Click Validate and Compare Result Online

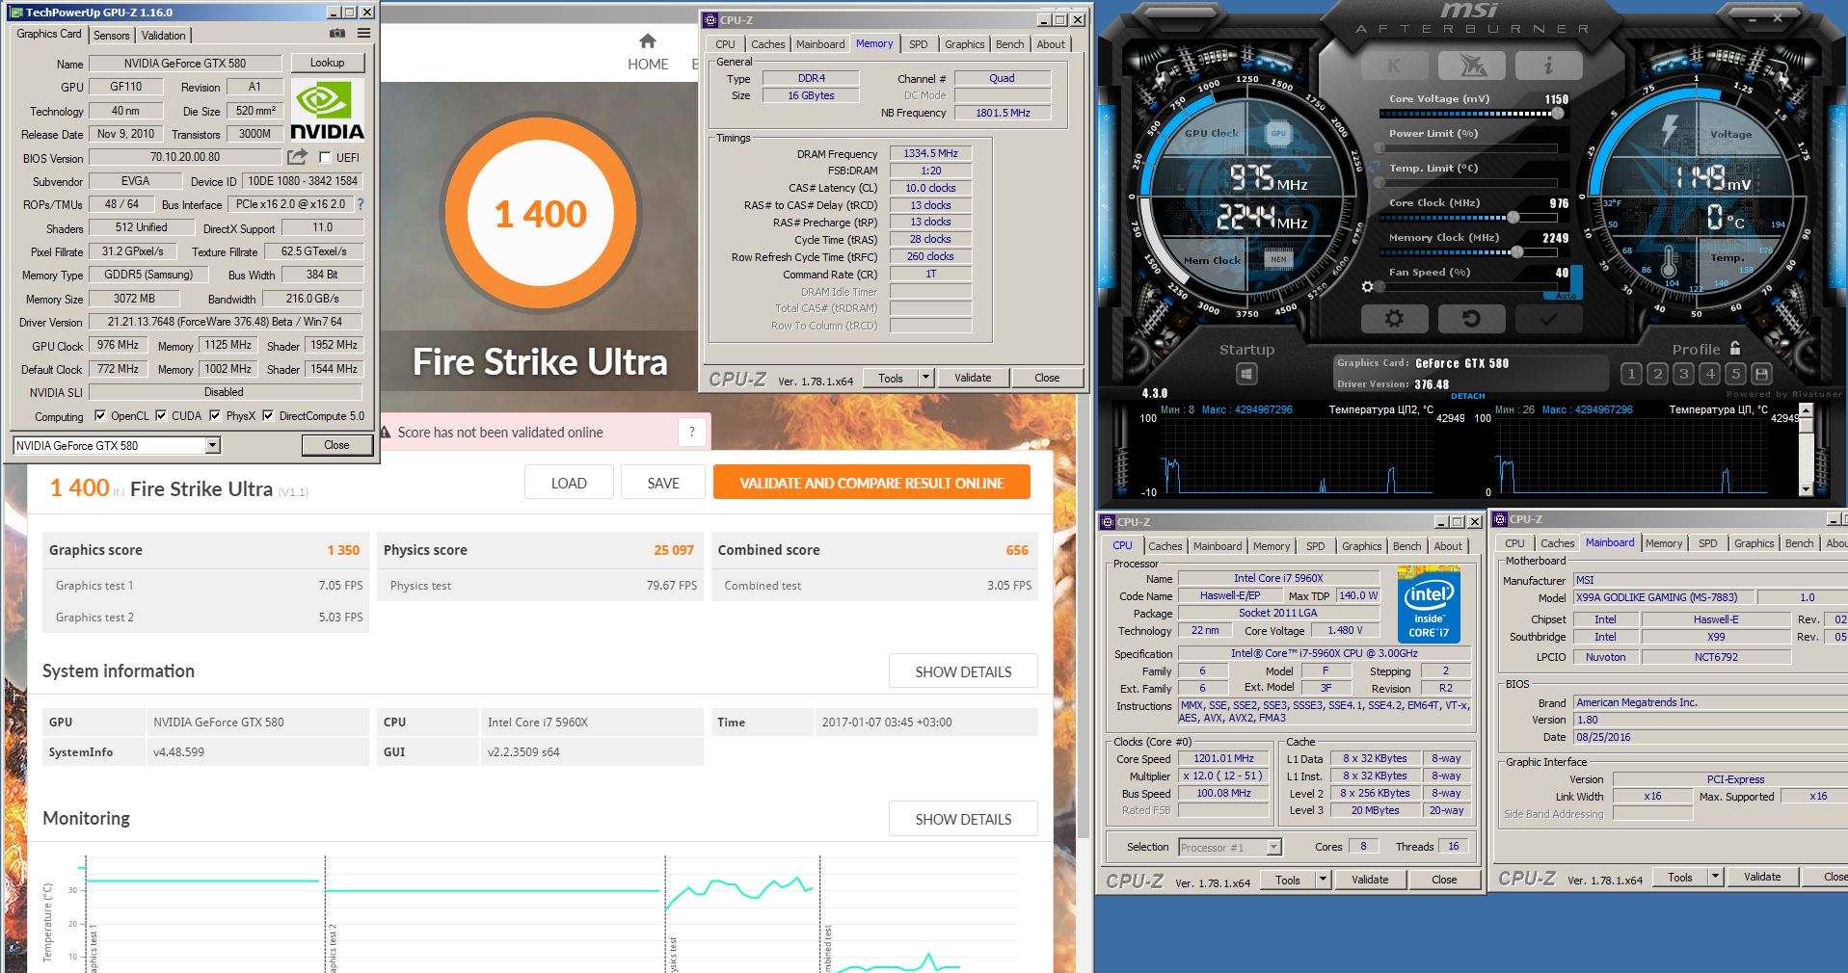[871, 483]
